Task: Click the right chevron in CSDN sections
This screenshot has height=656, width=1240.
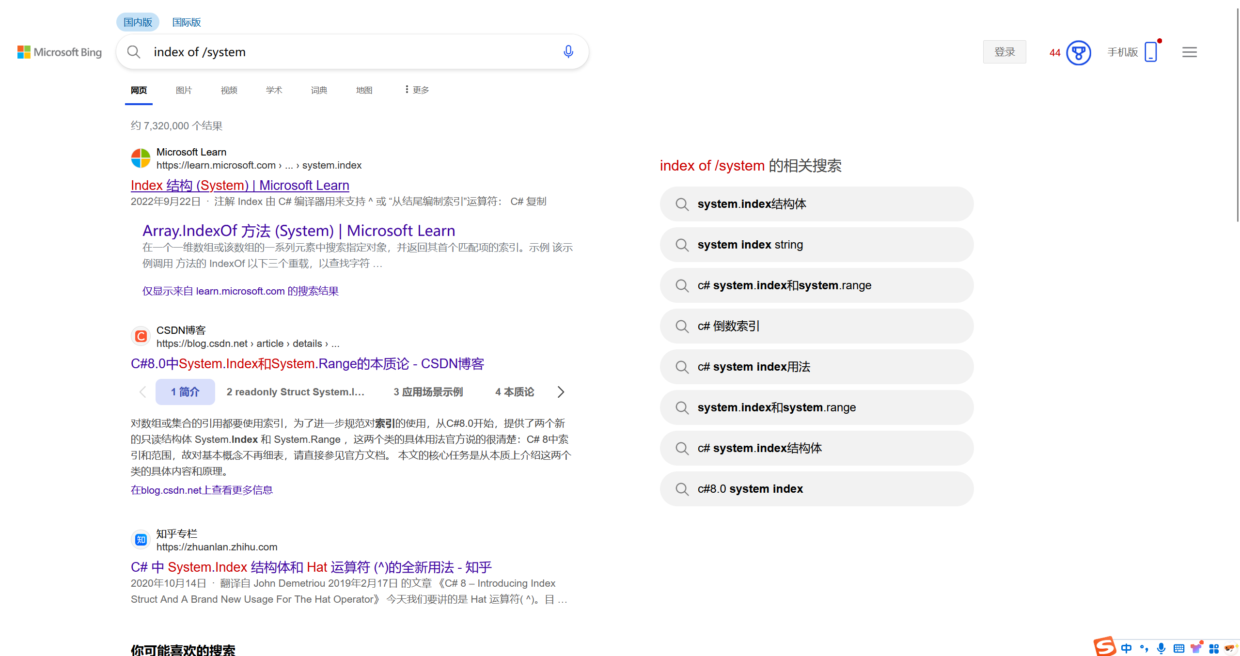Action: click(561, 392)
